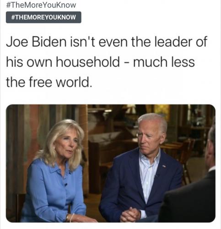Click the flag lapel pin on the blazer

click(164, 166)
